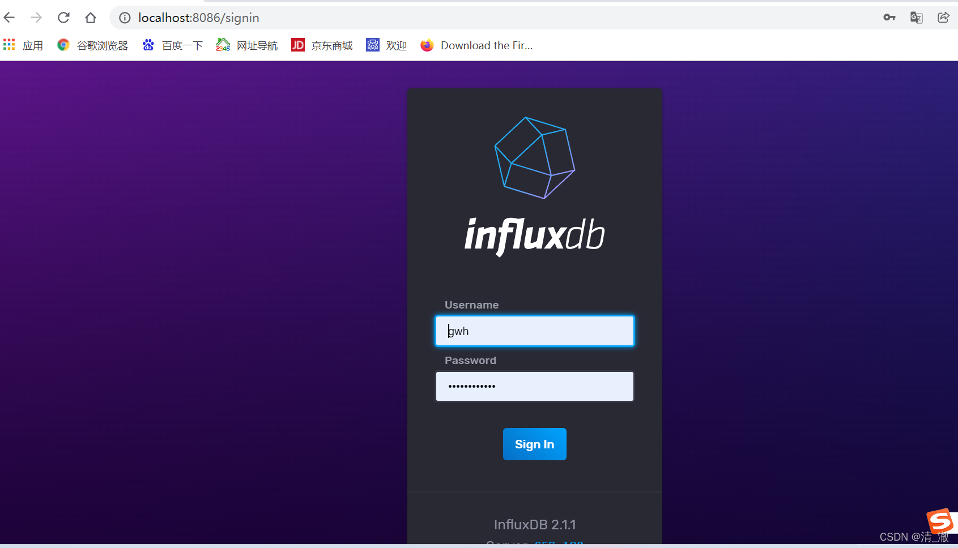Viewport: 958px width, 548px height.
Task: Open the 欢迎 bookmark
Action: pyautogui.click(x=387, y=45)
